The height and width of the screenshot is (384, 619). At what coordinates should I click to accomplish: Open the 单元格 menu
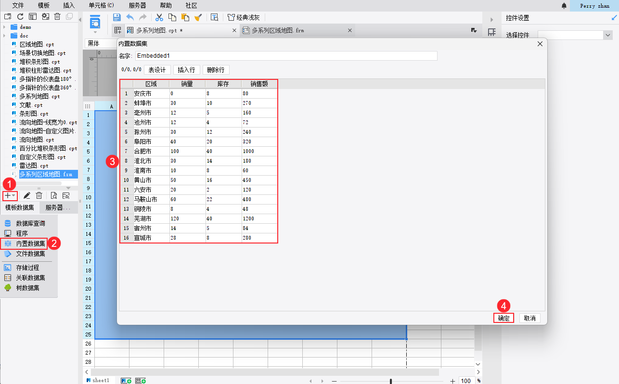tap(102, 5)
